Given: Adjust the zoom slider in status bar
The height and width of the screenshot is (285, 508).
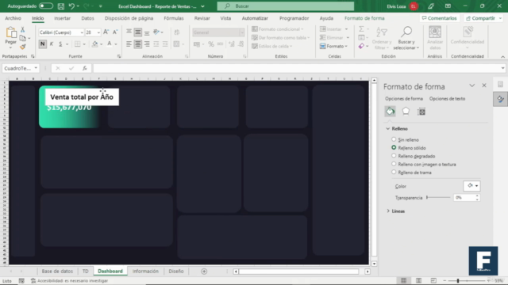Looking at the screenshot, I should [458, 280].
